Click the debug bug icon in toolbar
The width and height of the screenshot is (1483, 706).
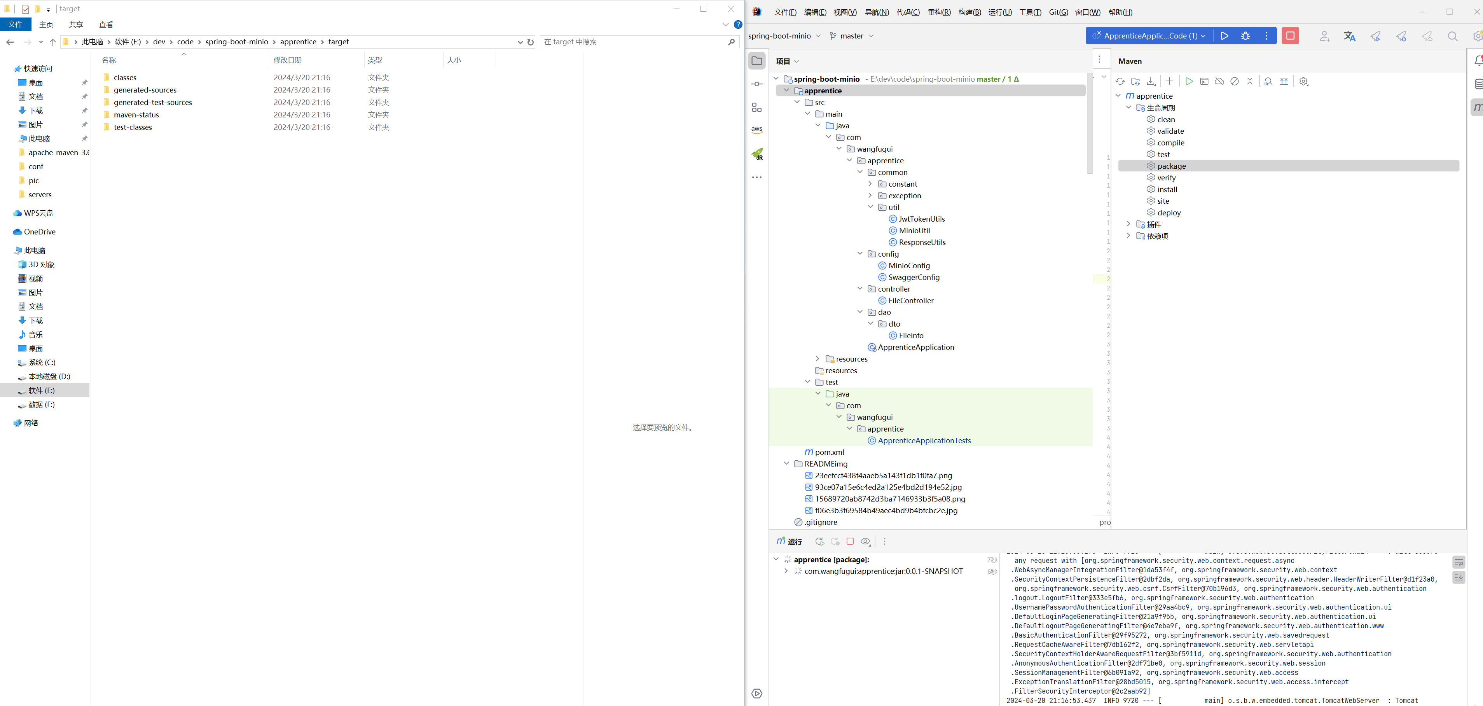(x=1245, y=36)
